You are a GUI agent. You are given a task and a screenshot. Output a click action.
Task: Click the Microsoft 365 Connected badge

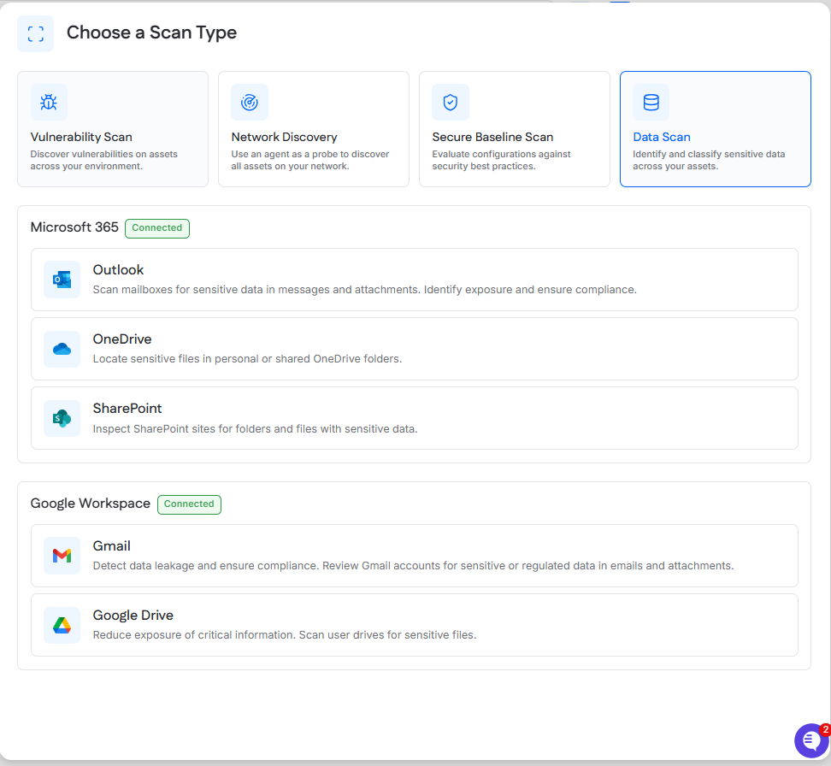(156, 228)
